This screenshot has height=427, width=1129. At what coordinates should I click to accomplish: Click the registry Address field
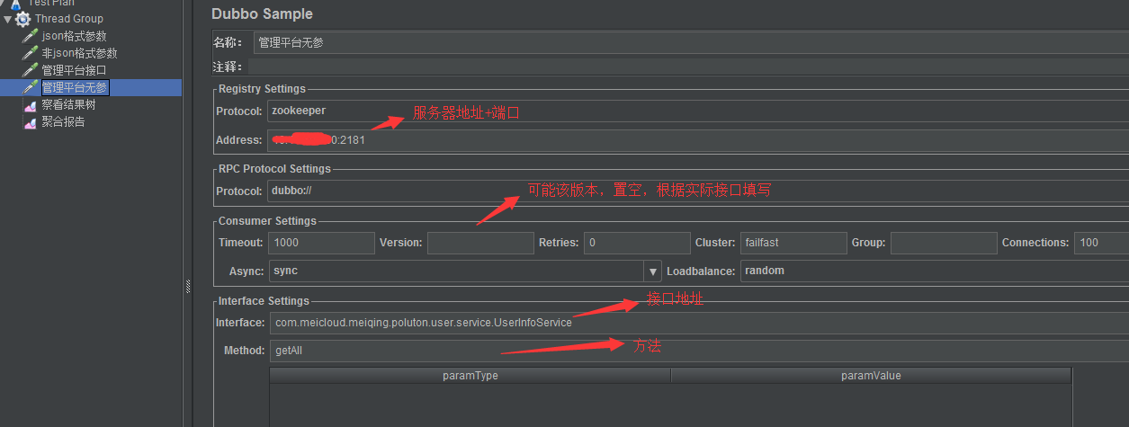(697, 141)
